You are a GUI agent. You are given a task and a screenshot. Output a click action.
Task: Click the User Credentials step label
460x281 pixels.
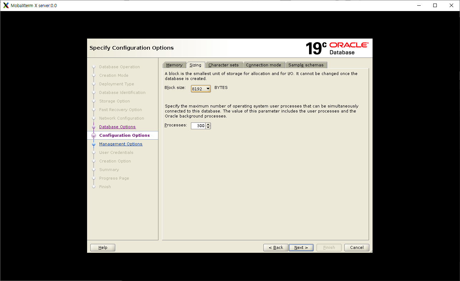tap(116, 152)
